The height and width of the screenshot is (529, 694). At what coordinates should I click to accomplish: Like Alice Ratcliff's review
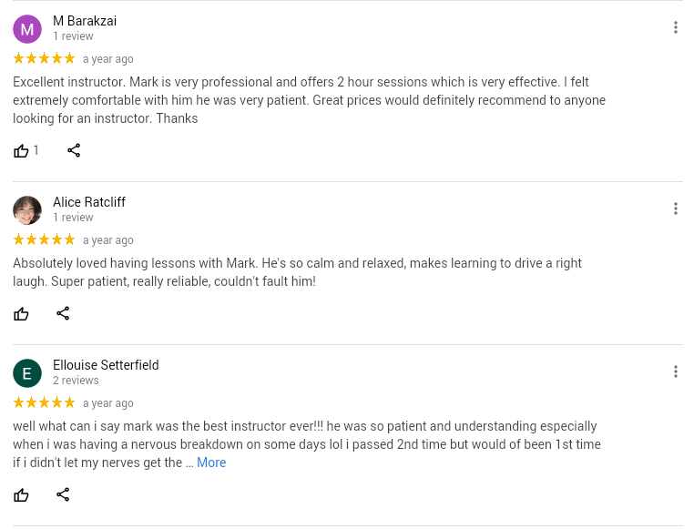pyautogui.click(x=21, y=314)
